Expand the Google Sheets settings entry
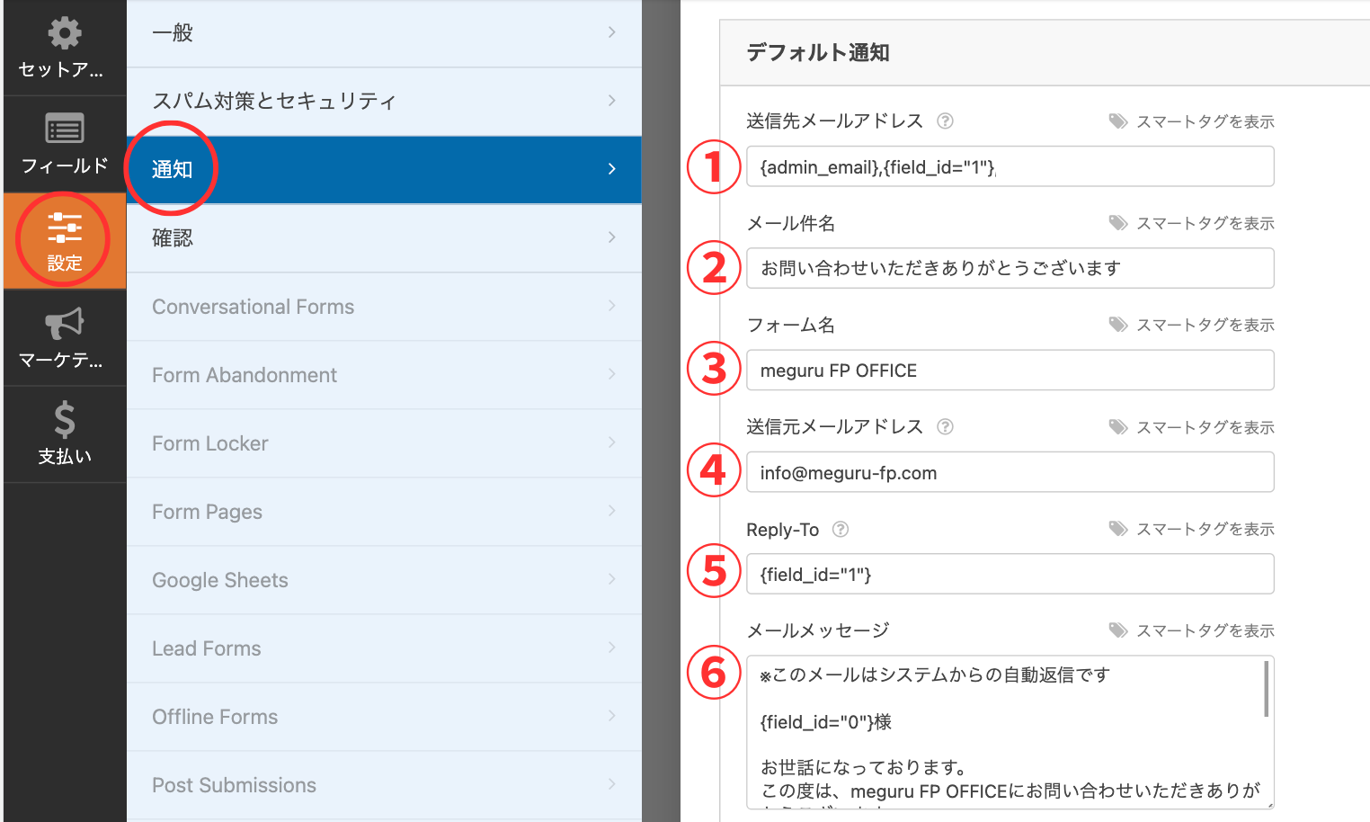The image size is (1370, 822). pyautogui.click(x=385, y=580)
